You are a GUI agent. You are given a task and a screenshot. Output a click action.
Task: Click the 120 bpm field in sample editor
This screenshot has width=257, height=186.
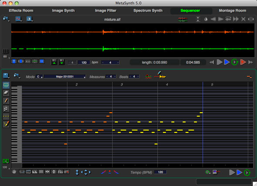pyautogui.click(x=84, y=62)
